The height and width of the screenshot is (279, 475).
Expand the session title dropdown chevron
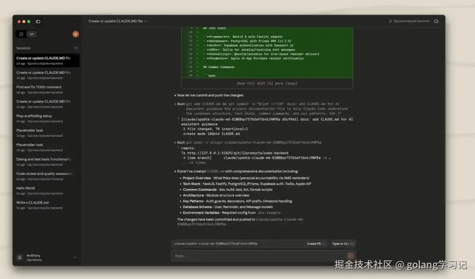pos(146,21)
